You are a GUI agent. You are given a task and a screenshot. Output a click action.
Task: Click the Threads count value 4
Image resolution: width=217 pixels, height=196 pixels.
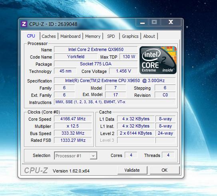click(168, 155)
